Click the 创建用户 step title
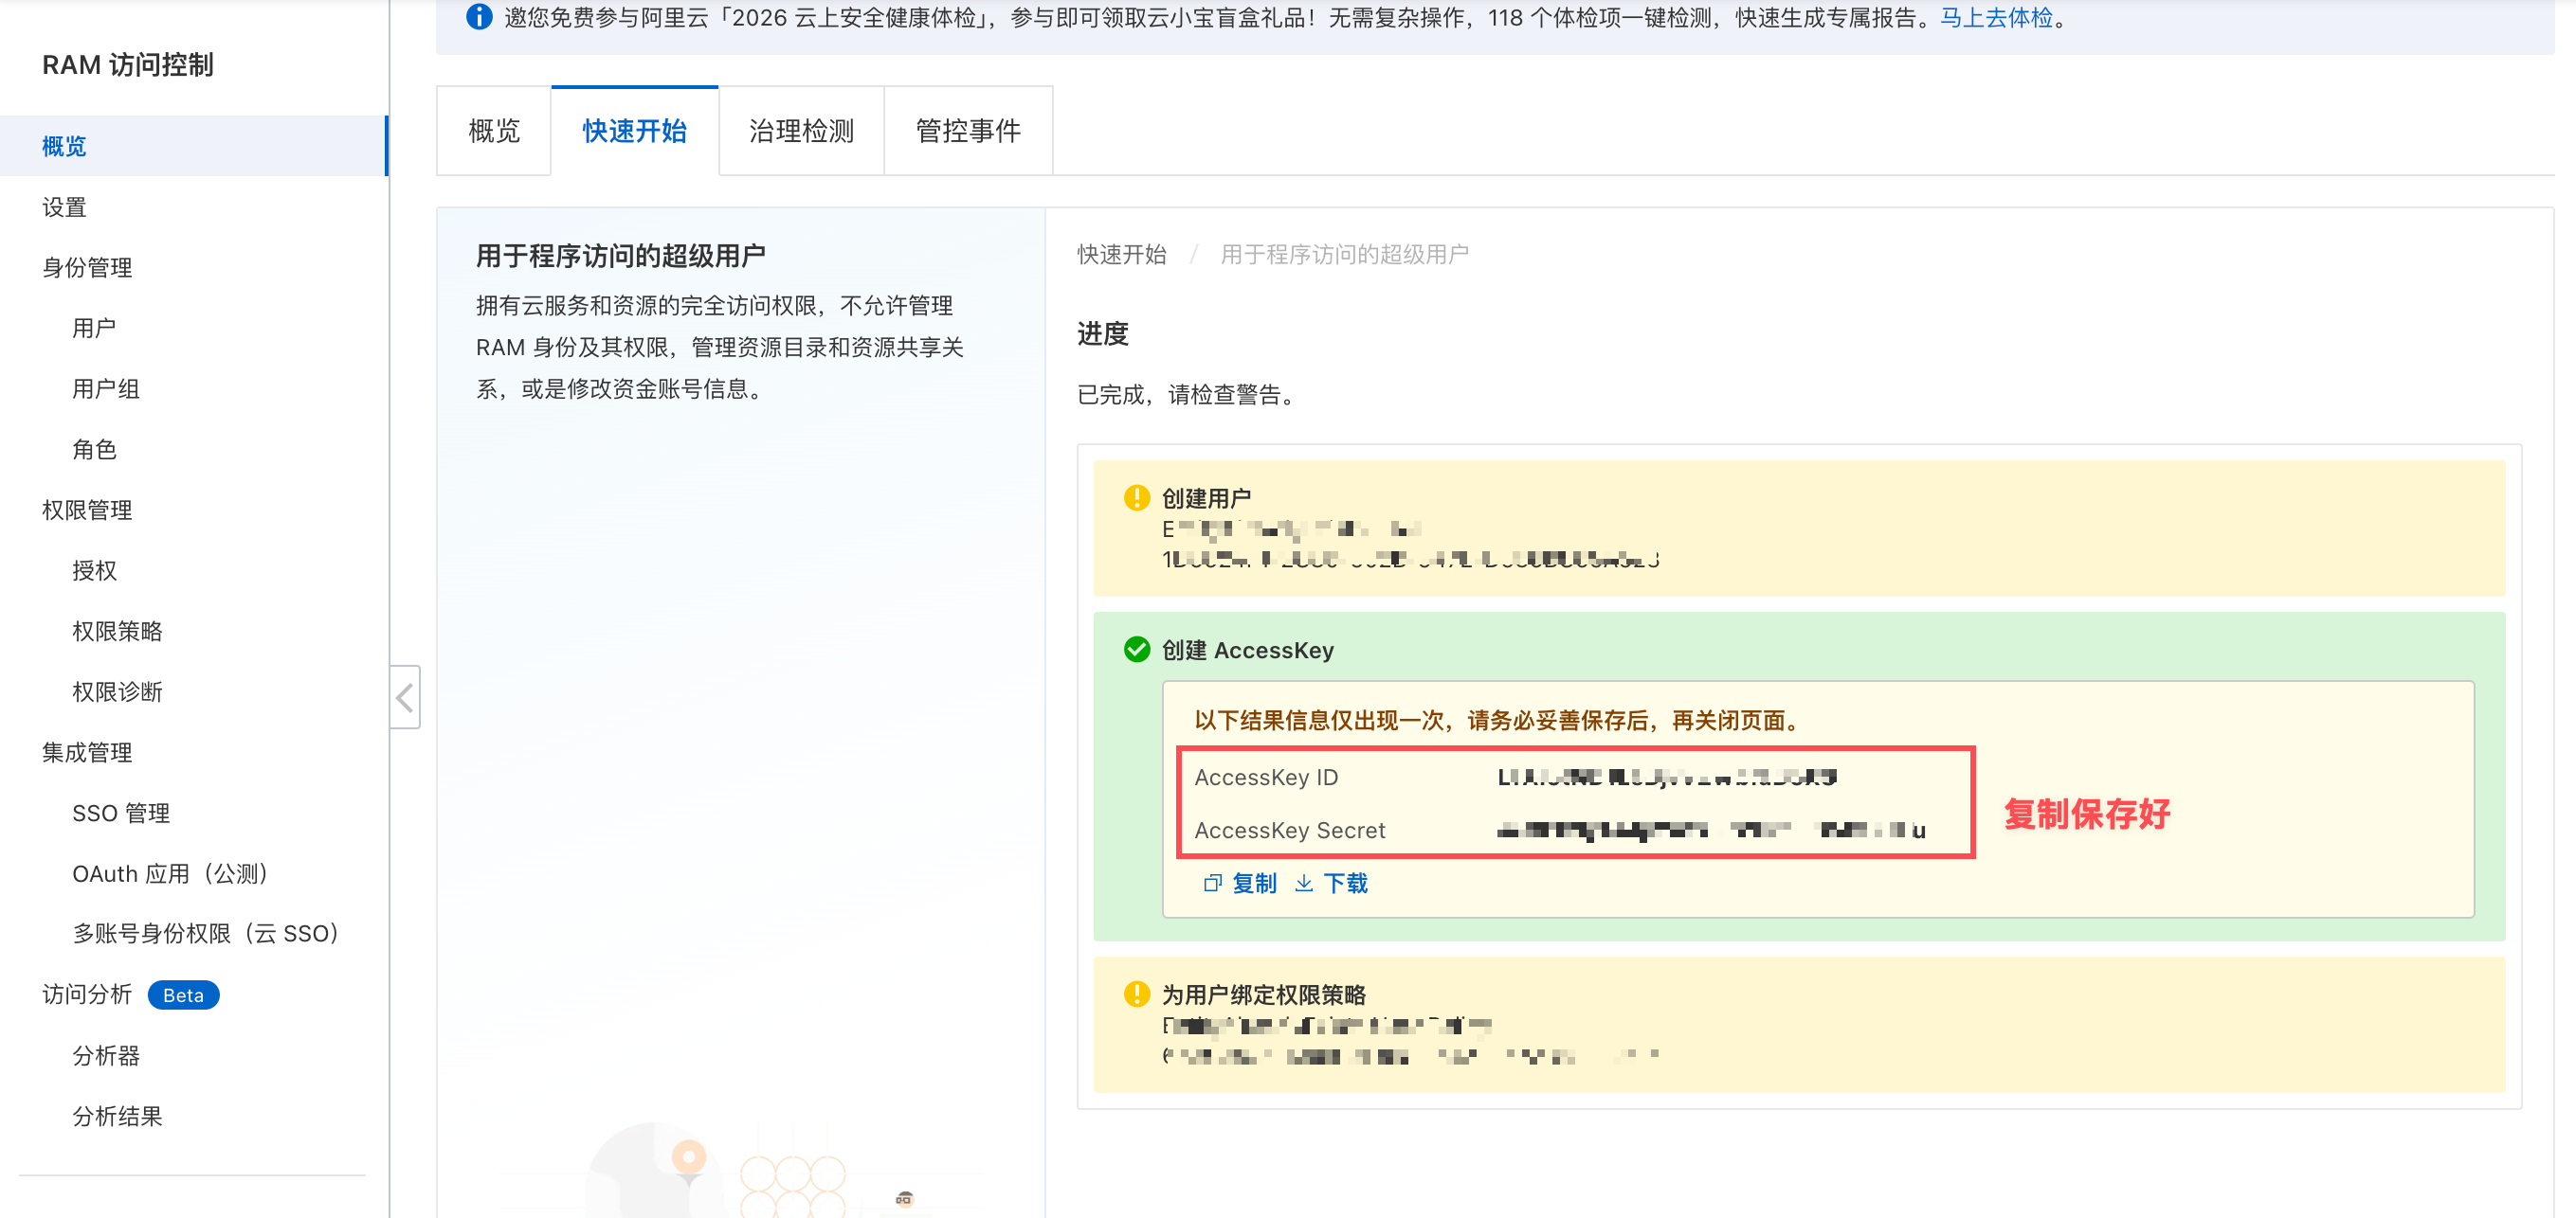 [x=1206, y=497]
